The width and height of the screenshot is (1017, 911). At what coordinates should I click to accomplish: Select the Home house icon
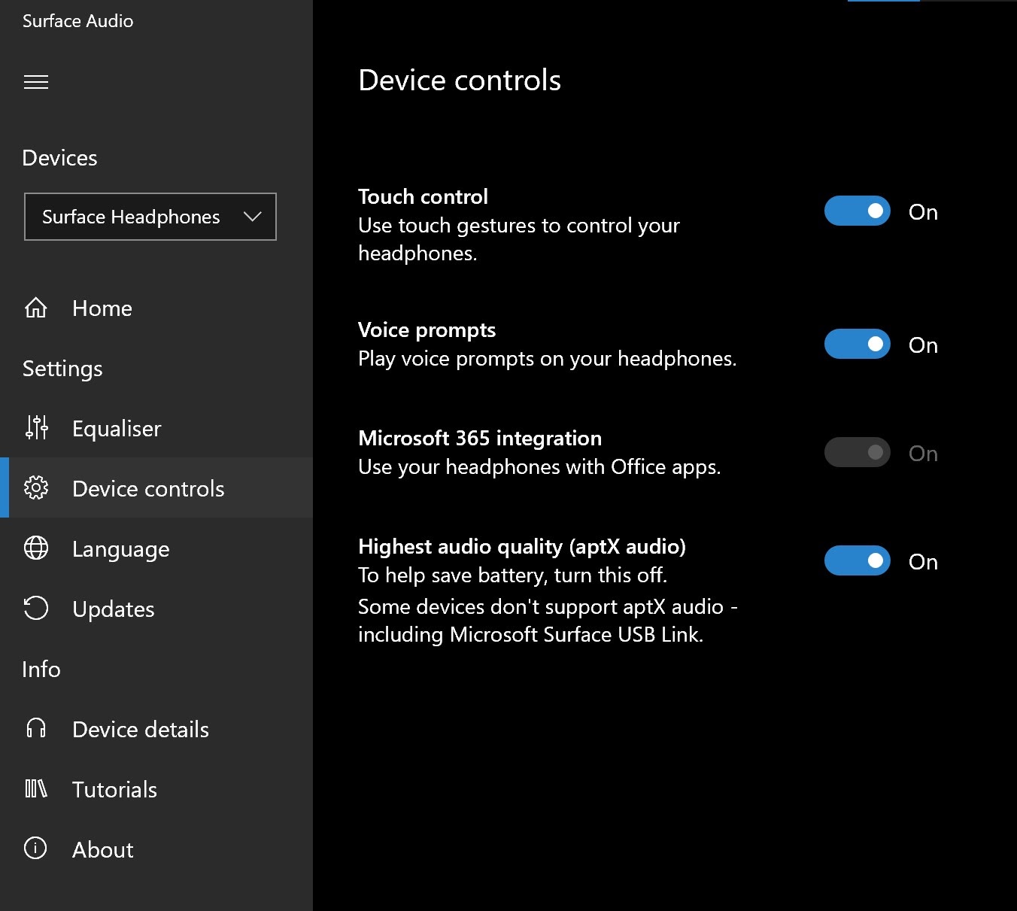[x=35, y=308]
